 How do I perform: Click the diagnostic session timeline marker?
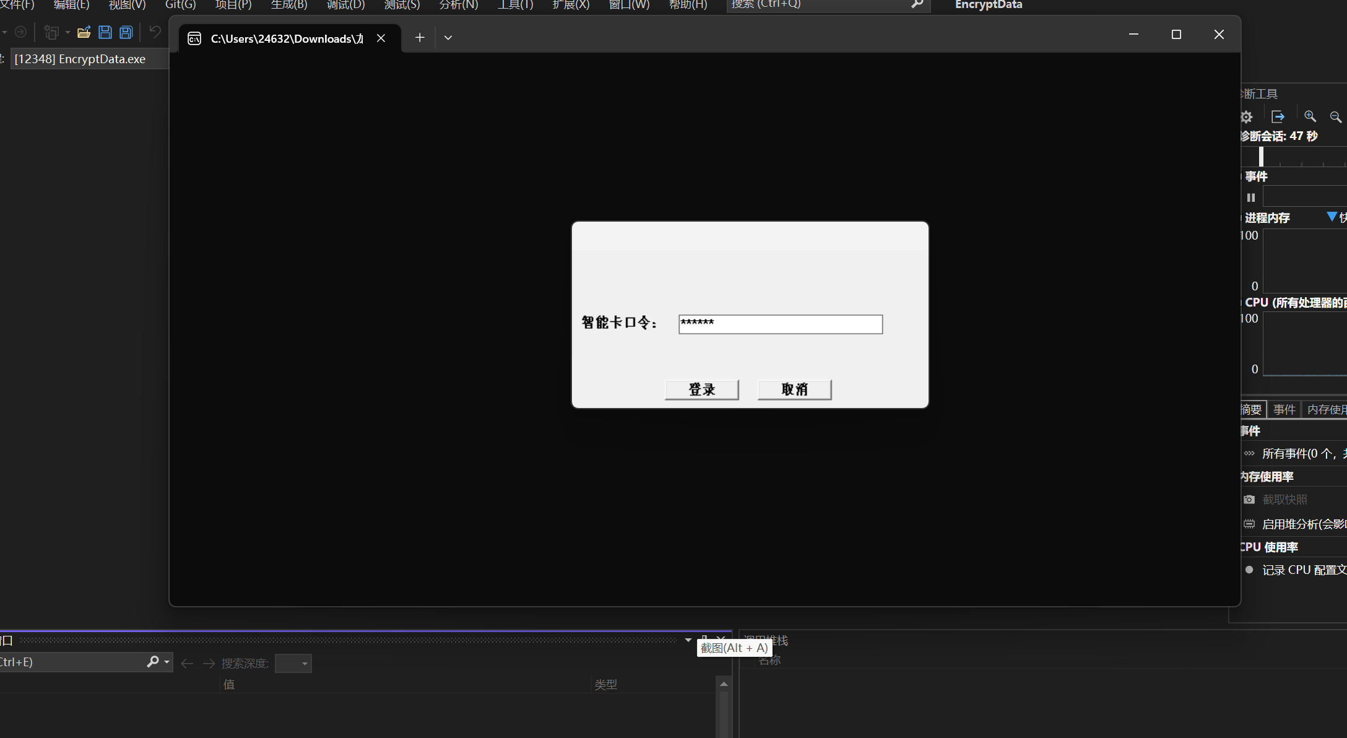[1261, 157]
